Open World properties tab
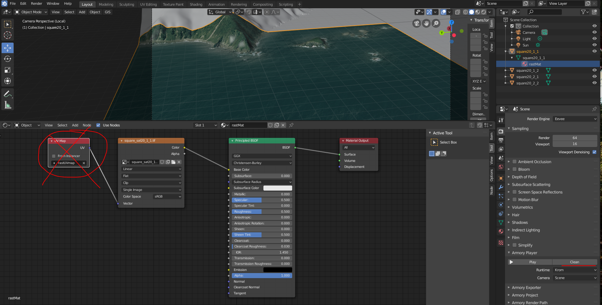Image resolution: width=602 pixels, height=305 pixels. pos(501,167)
